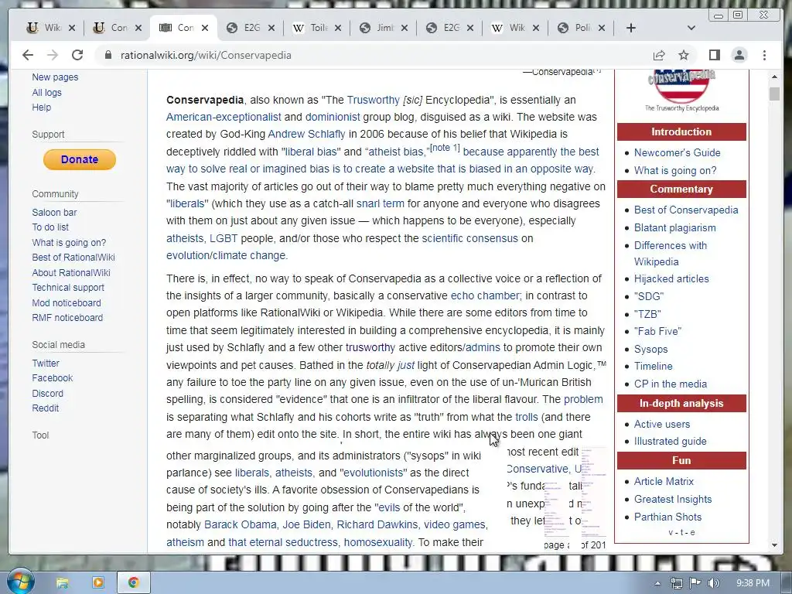Open the Illustrated guide link
The height and width of the screenshot is (594, 792).
tap(671, 442)
